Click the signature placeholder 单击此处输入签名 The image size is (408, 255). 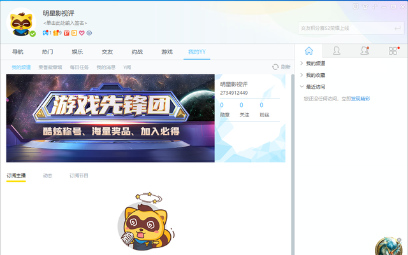click(65, 23)
